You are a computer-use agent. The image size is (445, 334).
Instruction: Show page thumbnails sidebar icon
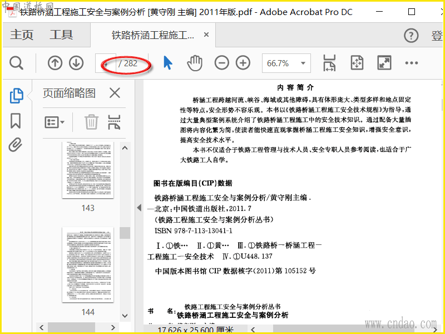tap(17, 96)
